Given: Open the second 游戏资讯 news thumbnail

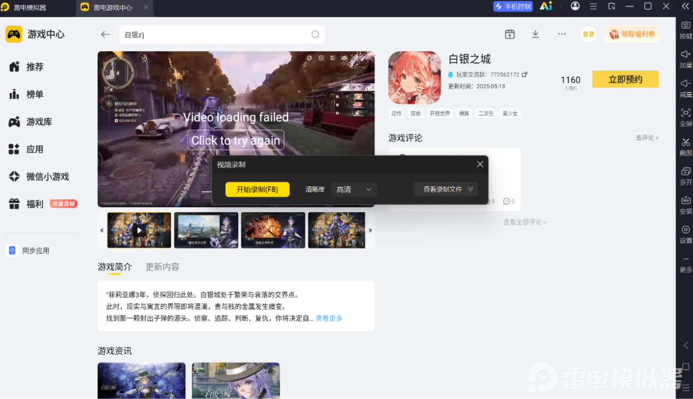Looking at the screenshot, I should [236, 380].
